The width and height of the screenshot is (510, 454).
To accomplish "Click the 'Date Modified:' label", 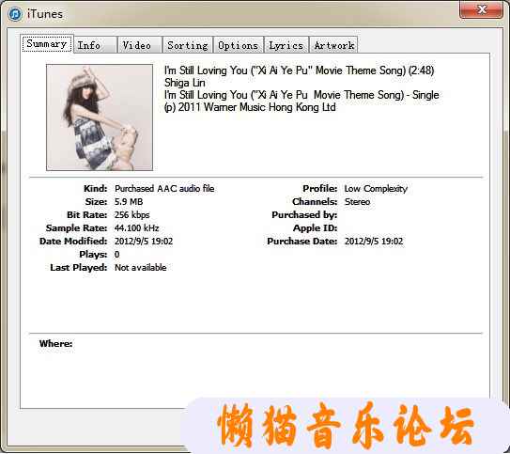I will coord(73,242).
